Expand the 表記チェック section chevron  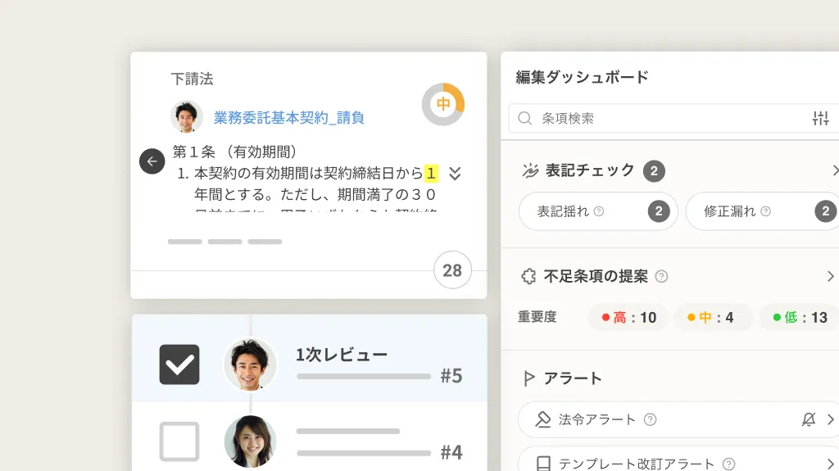pyautogui.click(x=833, y=170)
